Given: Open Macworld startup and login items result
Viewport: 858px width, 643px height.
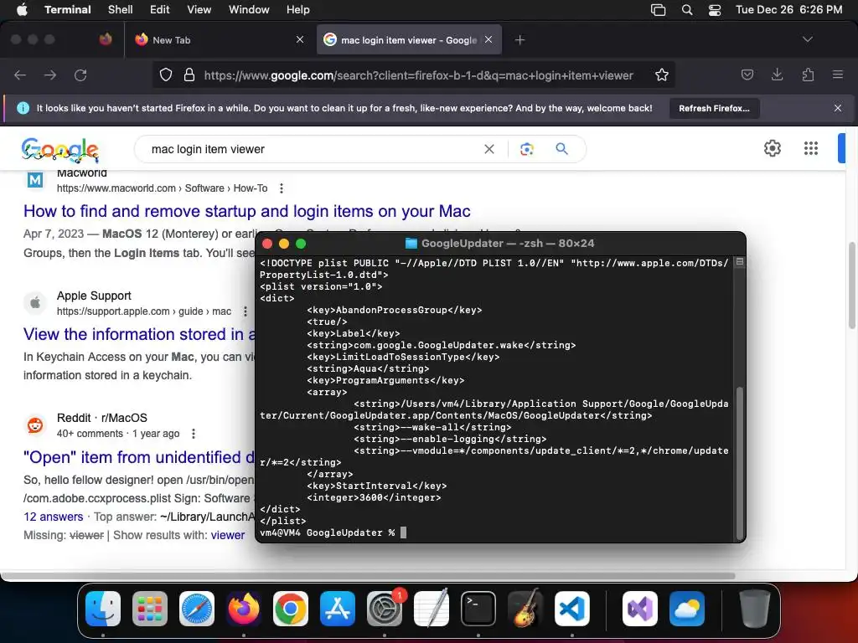Looking at the screenshot, I should pos(247,211).
